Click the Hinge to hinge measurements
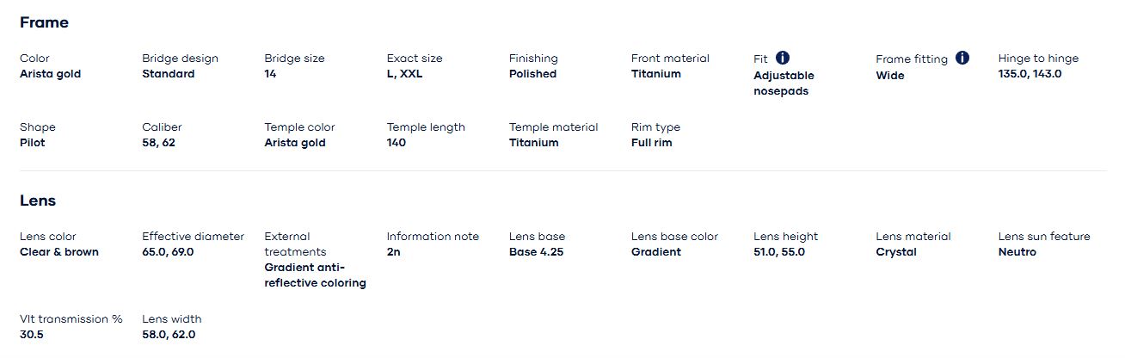This screenshot has width=1125, height=358. click(1030, 74)
